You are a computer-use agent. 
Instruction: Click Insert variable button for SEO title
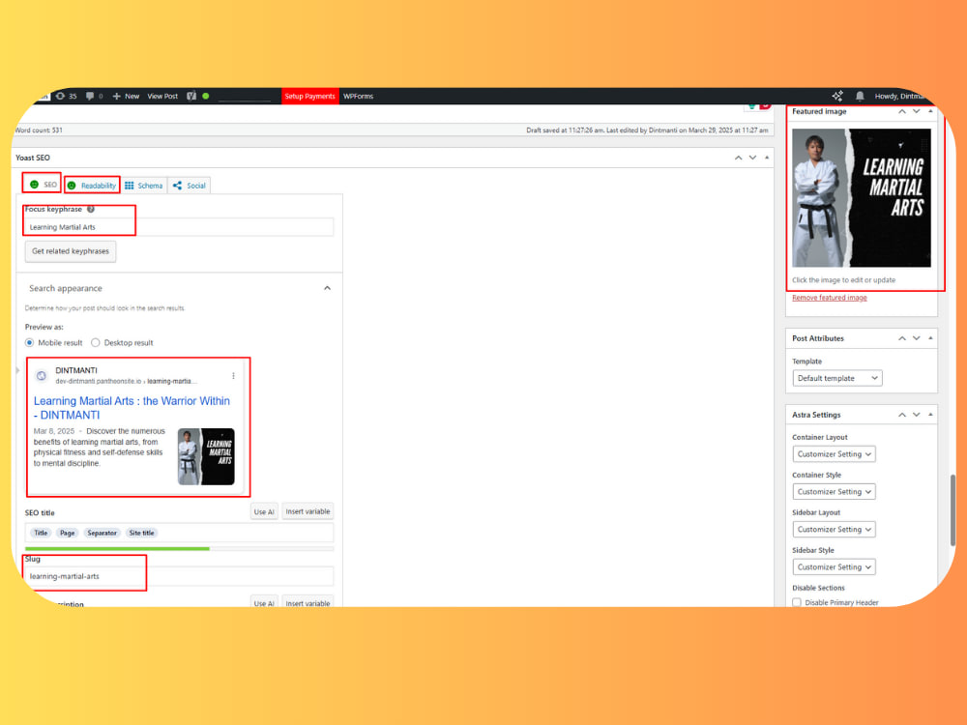[x=308, y=511]
